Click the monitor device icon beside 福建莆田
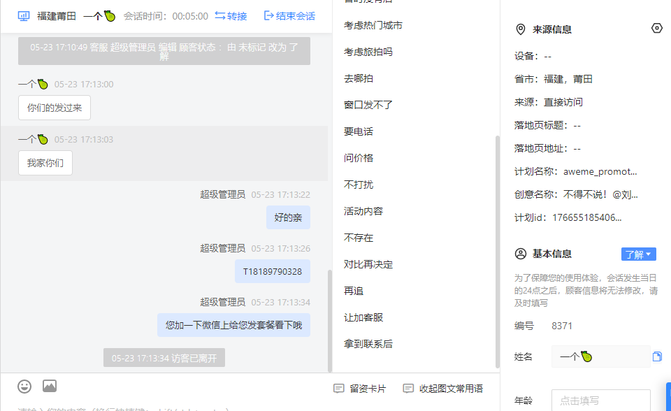 (x=24, y=16)
